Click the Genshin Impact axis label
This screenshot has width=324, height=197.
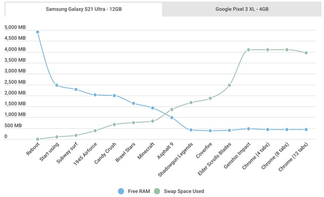(x=237, y=156)
